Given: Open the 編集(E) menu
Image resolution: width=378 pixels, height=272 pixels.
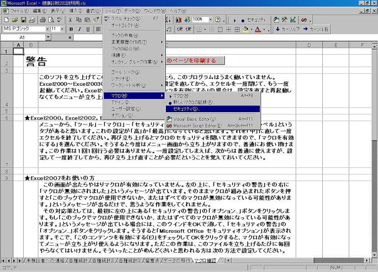Looking at the screenshot, I should pyautogui.click(x=40, y=11).
